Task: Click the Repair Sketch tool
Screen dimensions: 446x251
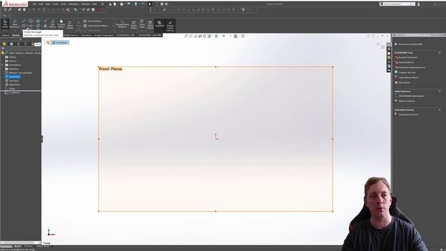Action: 134,24
